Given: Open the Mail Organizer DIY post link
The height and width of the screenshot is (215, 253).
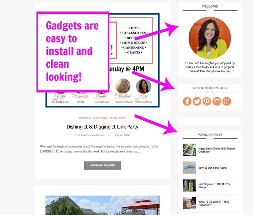Looking at the screenshot, I should [214, 186].
